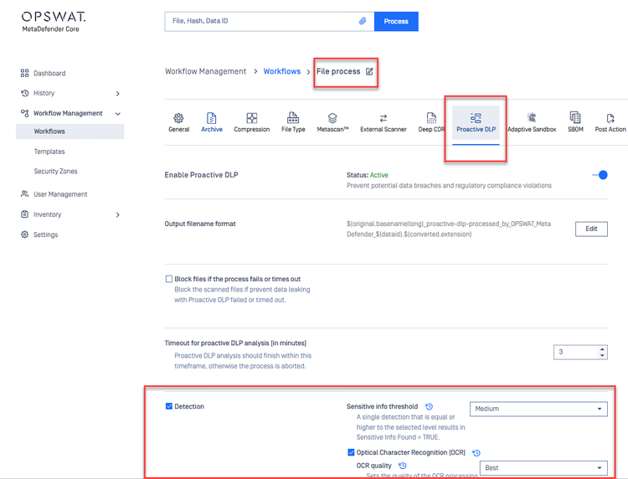This screenshot has width=628, height=479.
Task: Collapse the Workflow Management chevron
Action: pyautogui.click(x=118, y=114)
